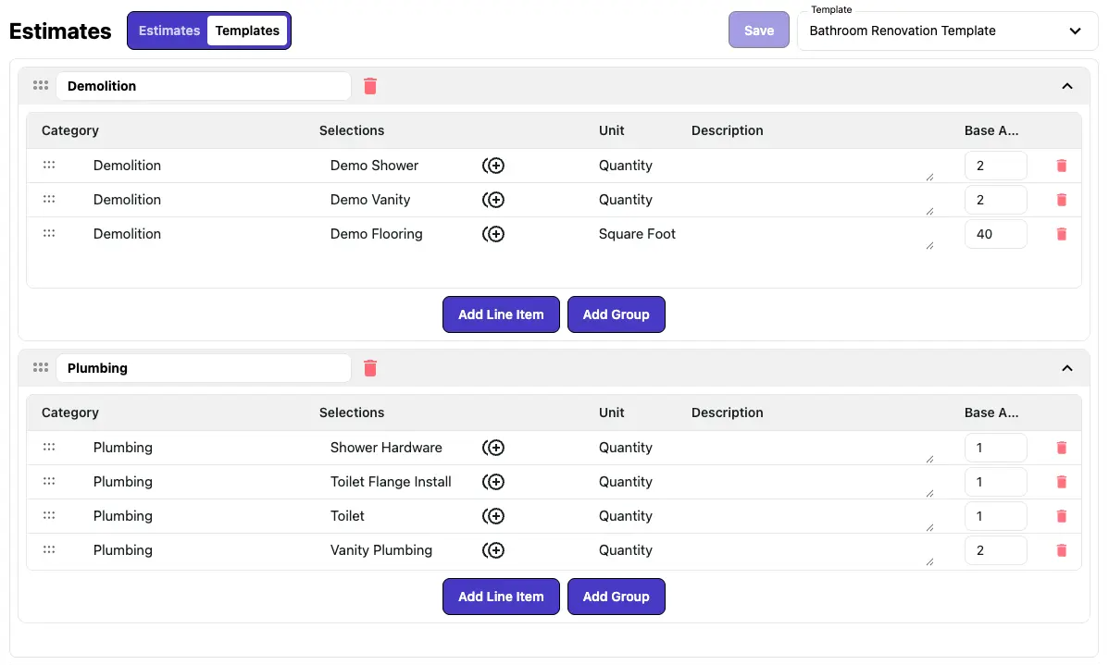Switch to the Estimates toggle option
This screenshot has height=665, width=1109.
coord(169,31)
